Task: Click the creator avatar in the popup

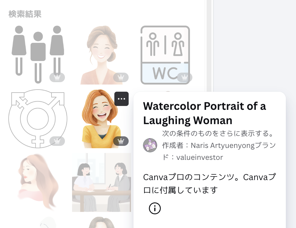Action: [x=150, y=145]
